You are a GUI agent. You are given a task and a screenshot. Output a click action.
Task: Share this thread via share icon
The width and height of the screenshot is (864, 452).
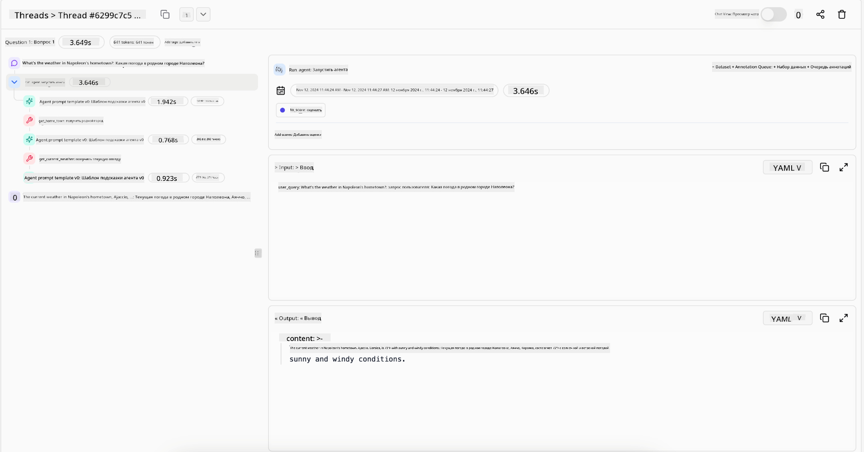[x=820, y=15]
